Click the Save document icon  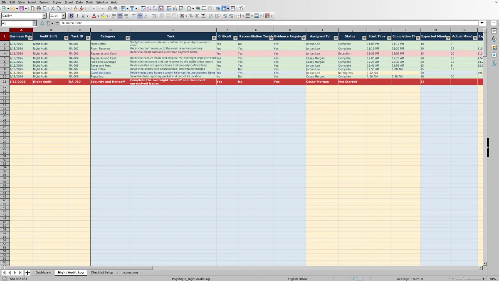tap(21, 8)
